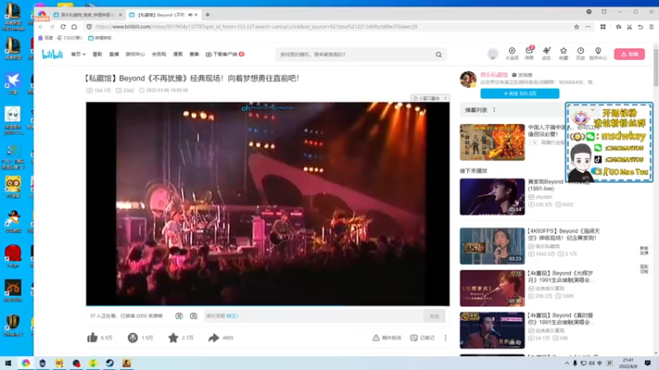Open the more options dots beside 记笔记

(446, 338)
